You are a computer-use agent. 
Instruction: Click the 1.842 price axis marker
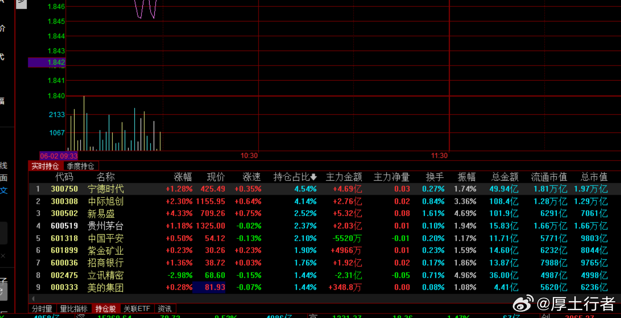coord(47,62)
